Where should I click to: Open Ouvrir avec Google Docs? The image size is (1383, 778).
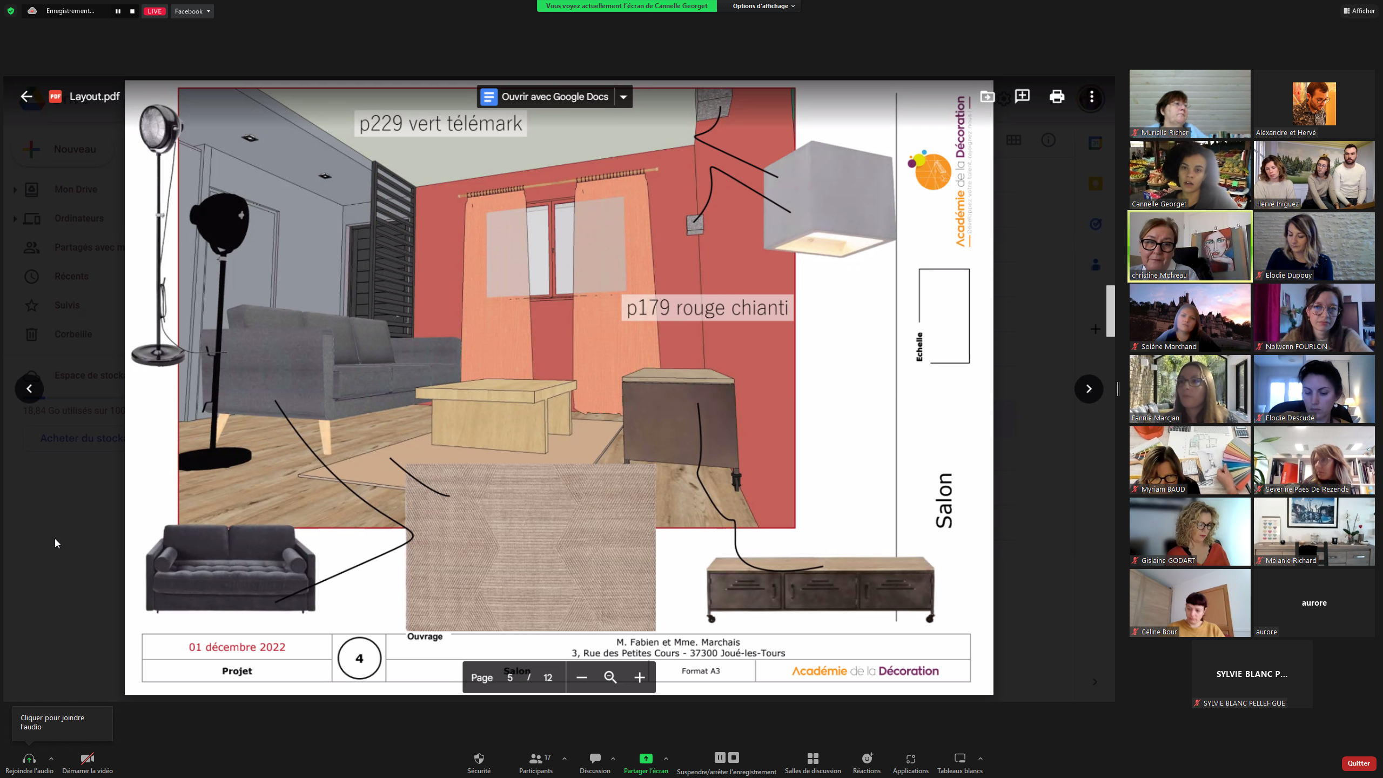[546, 97]
